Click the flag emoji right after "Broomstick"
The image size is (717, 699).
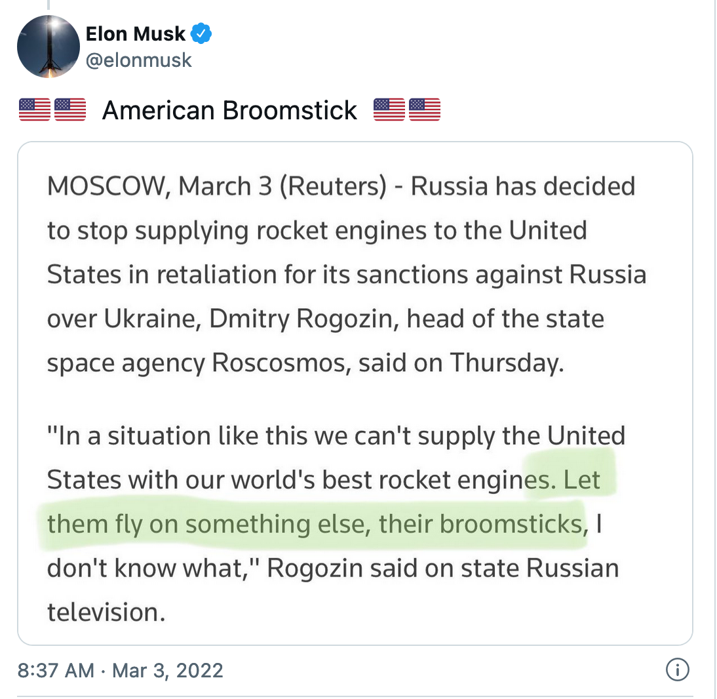click(x=389, y=110)
